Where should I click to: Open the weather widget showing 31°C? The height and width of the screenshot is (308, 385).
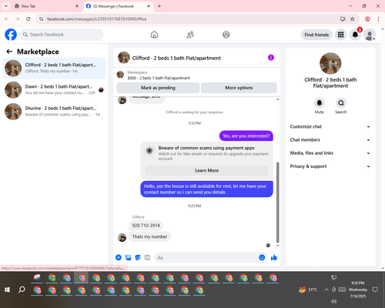308,290
